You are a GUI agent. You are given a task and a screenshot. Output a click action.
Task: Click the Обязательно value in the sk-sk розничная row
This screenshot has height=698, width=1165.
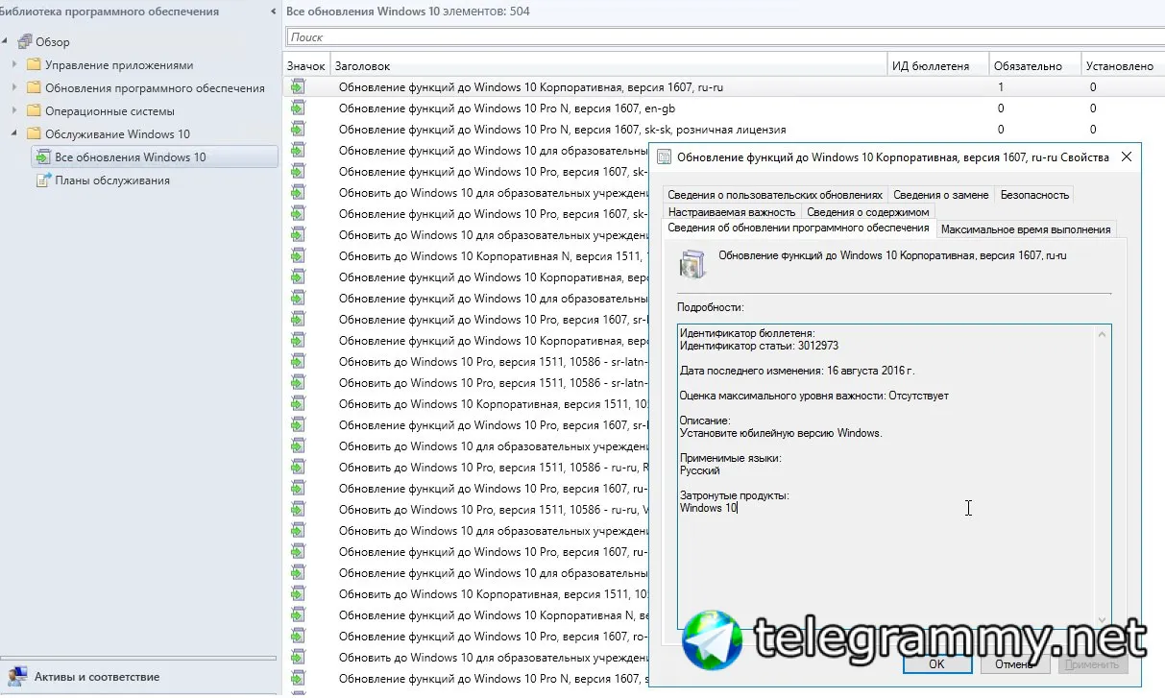point(1001,130)
